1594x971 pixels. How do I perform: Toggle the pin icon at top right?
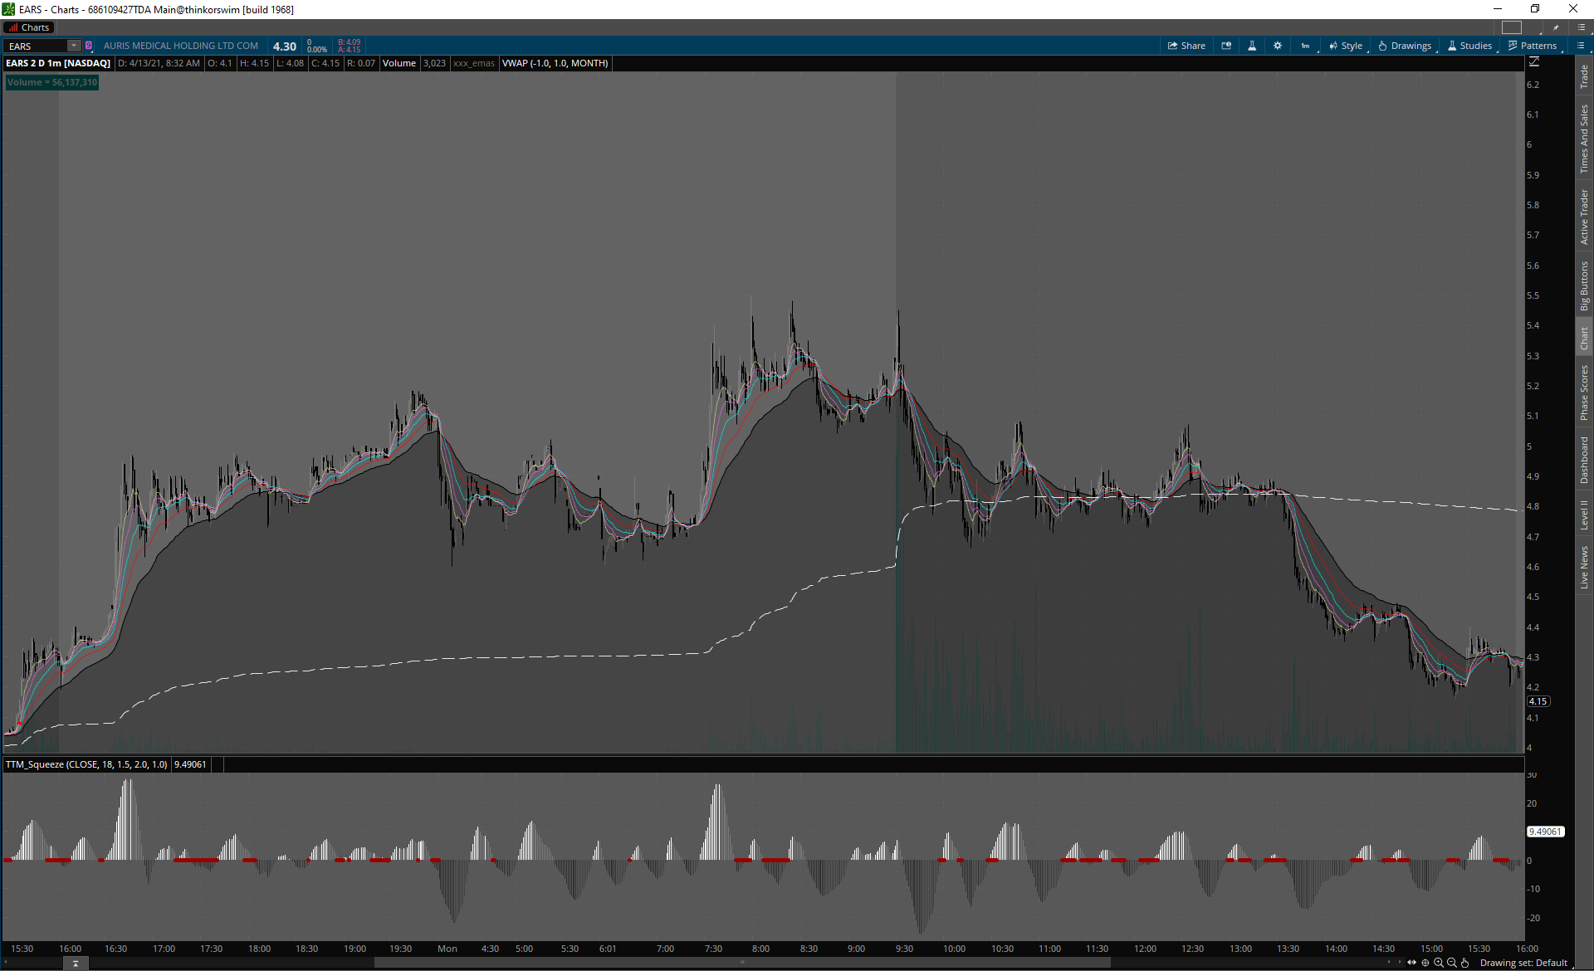click(x=1556, y=27)
